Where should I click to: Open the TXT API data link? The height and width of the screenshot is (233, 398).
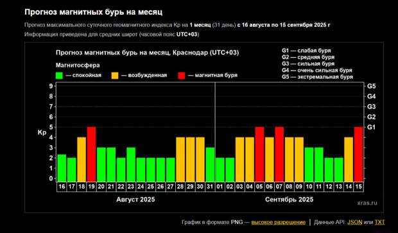[x=380, y=222]
